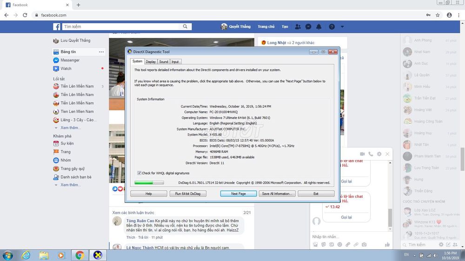
Task: Open Nhóm in Khám phá section
Action: (62, 160)
